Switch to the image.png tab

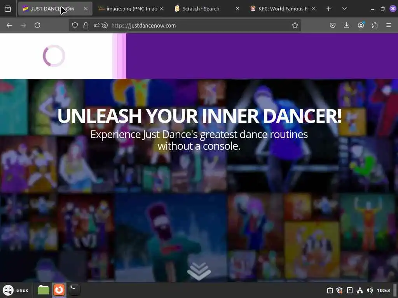[131, 9]
